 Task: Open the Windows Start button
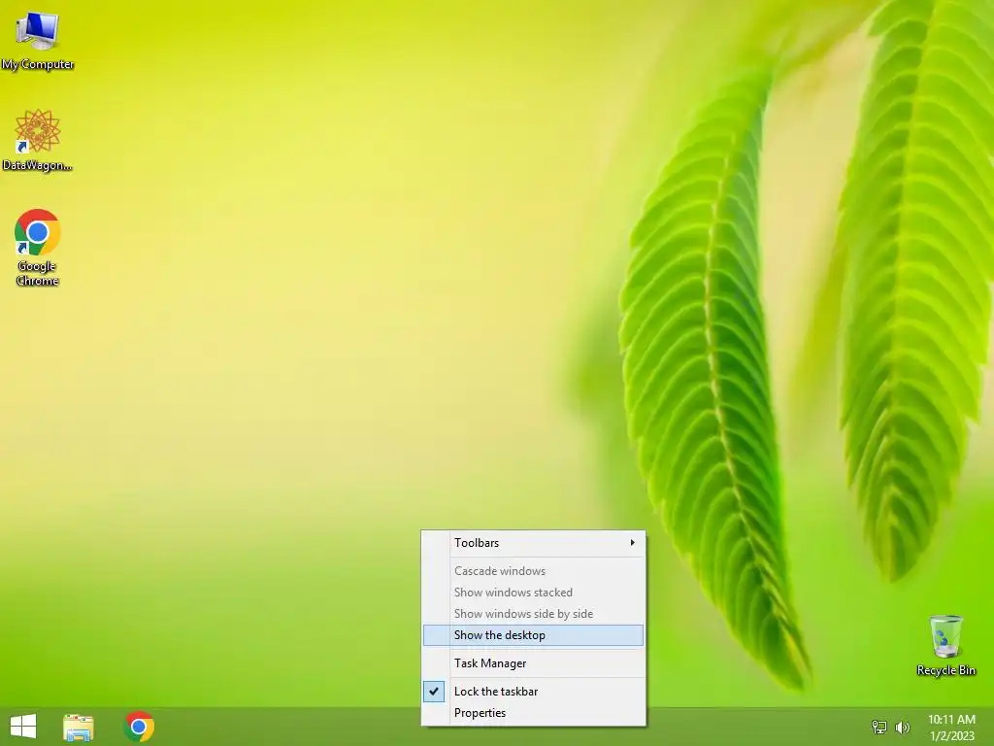23,727
